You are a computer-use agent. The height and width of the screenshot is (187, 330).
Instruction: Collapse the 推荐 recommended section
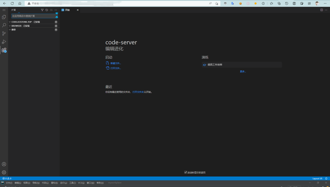tap(10, 30)
